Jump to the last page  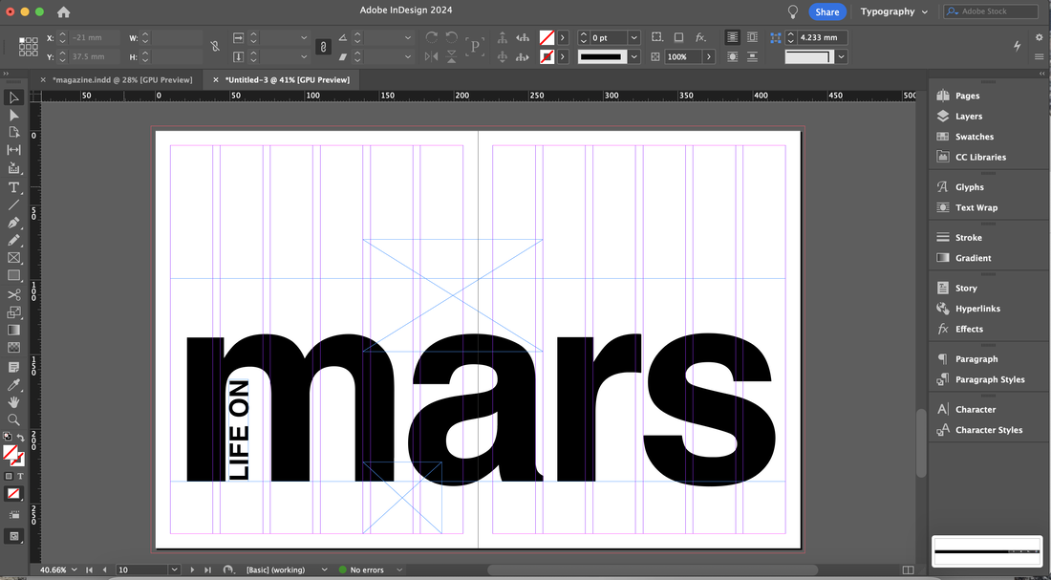click(x=207, y=569)
